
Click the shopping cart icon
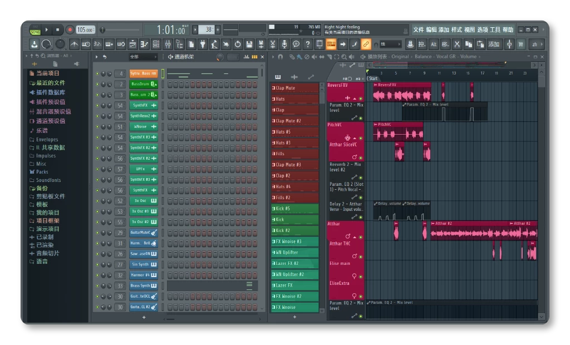(x=521, y=45)
